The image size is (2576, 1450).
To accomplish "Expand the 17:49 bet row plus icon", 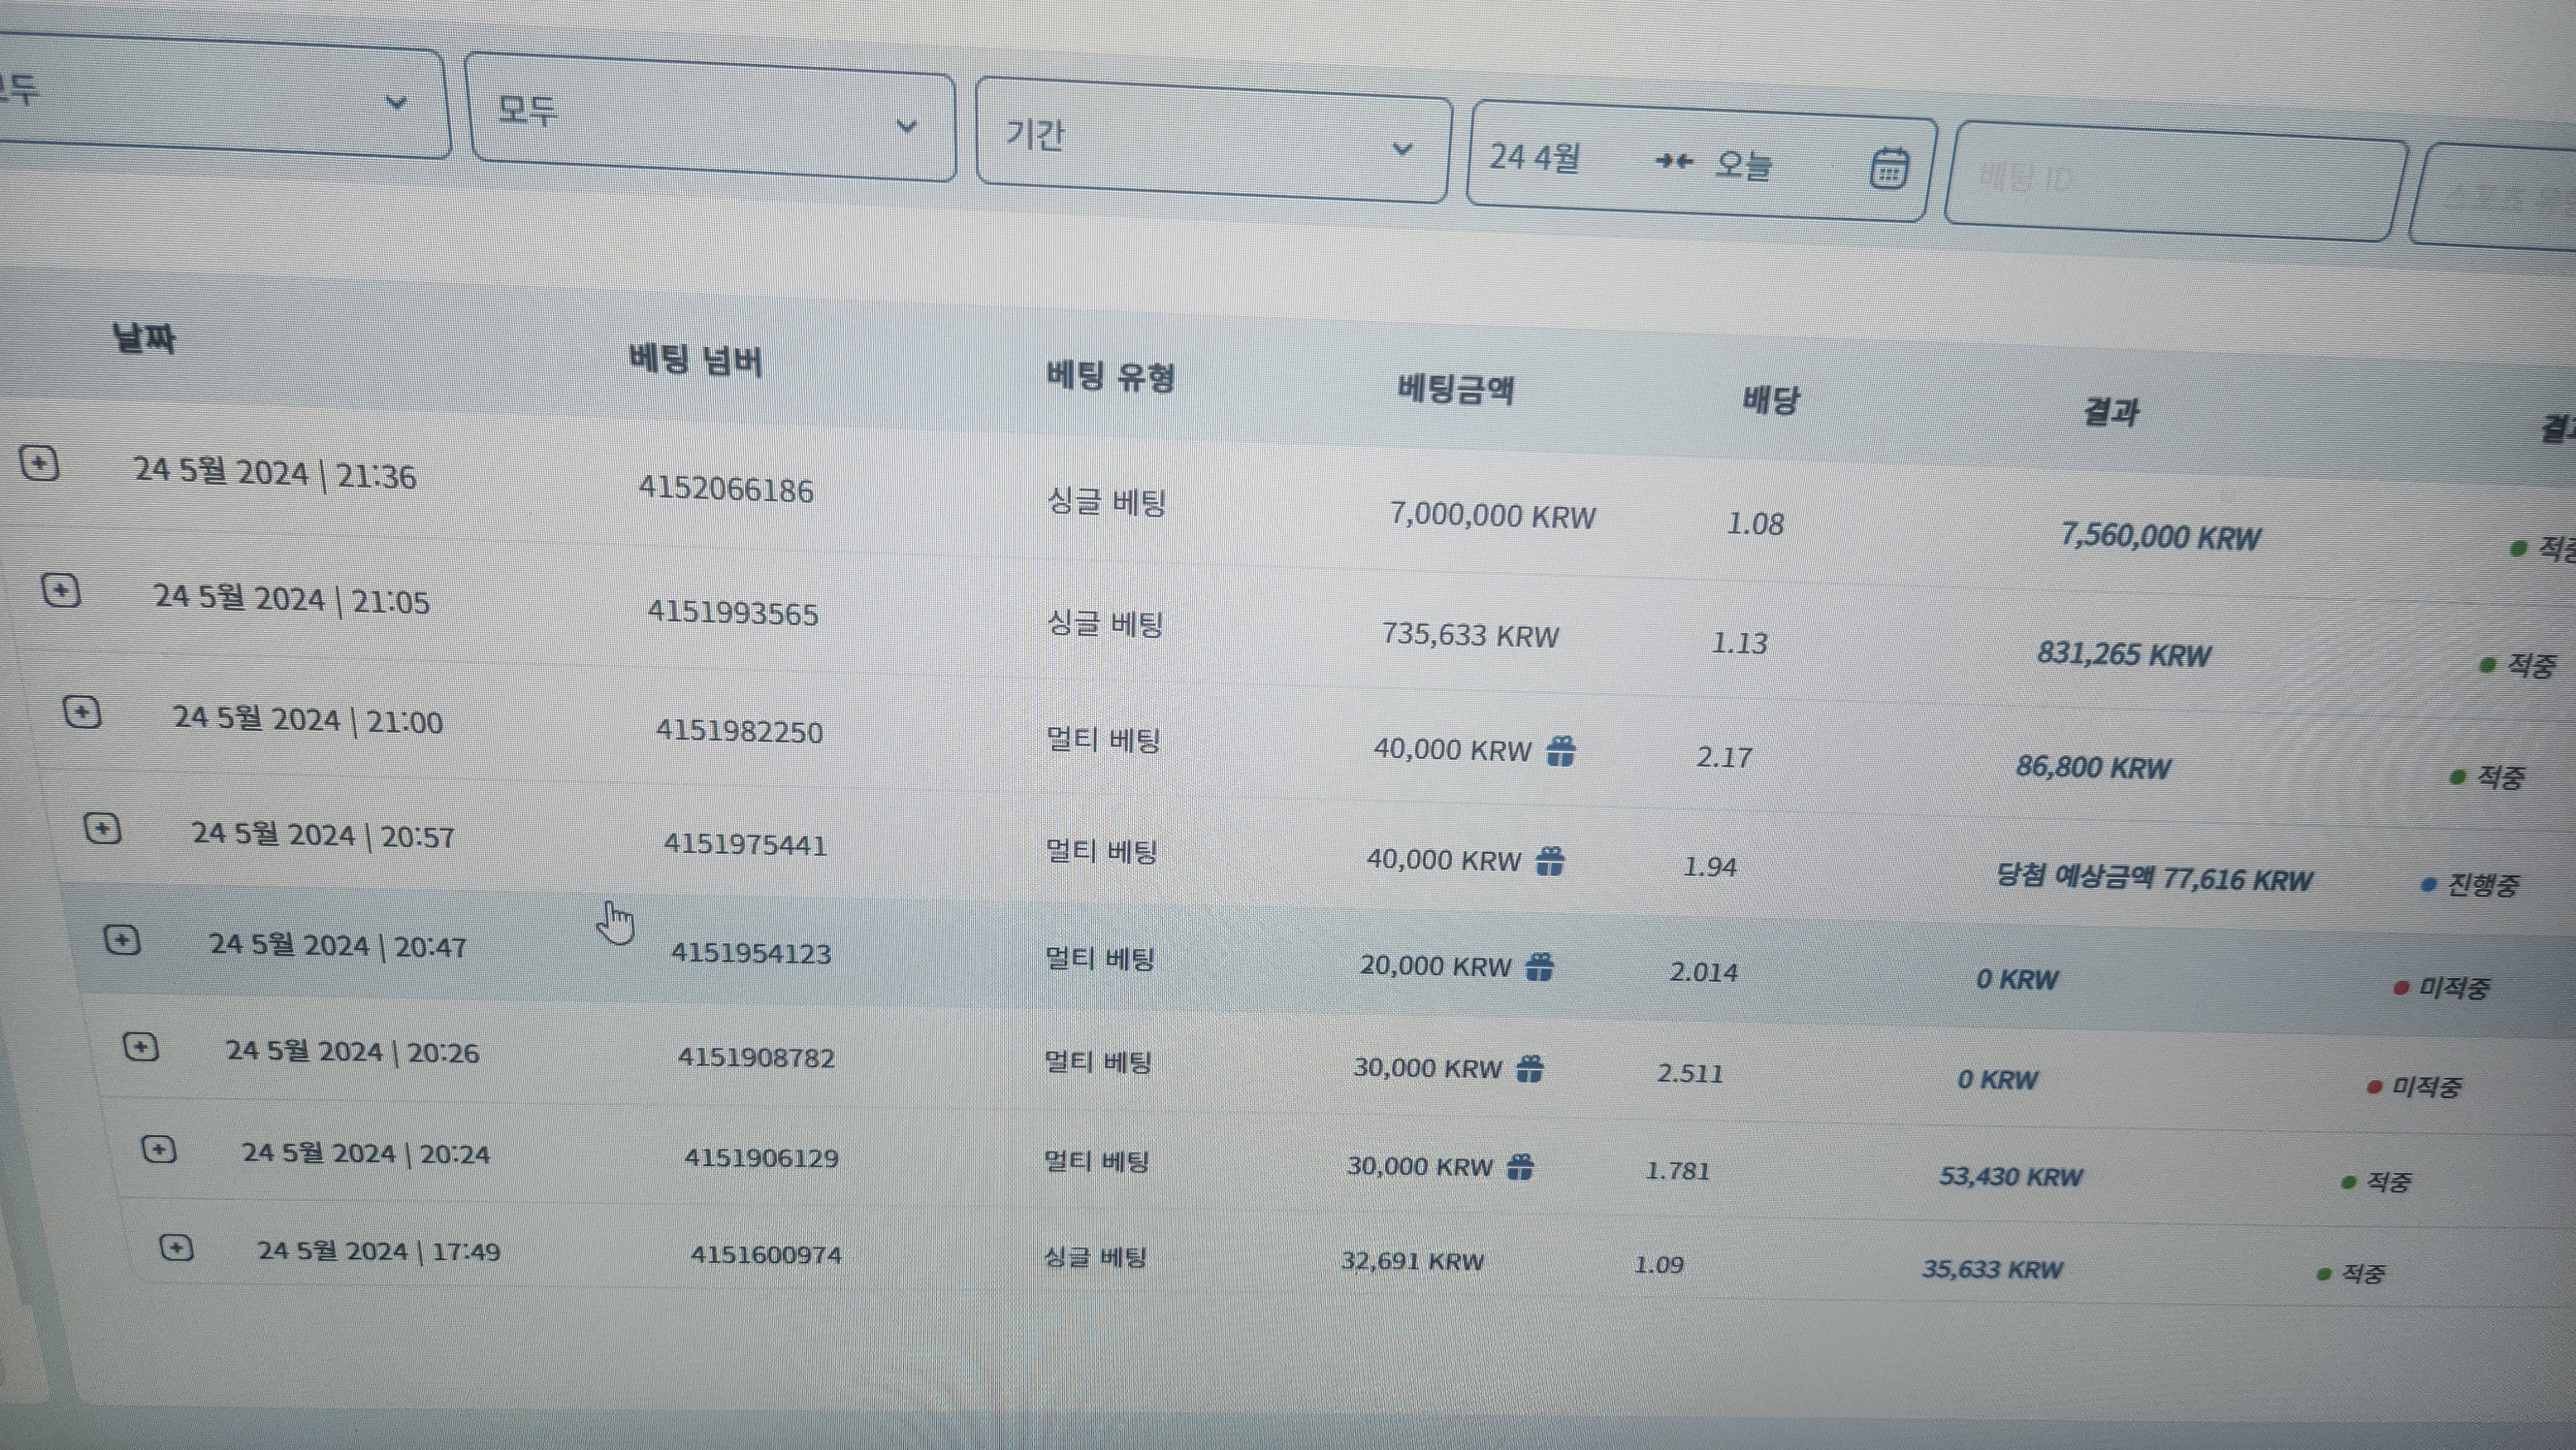I will point(177,1248).
